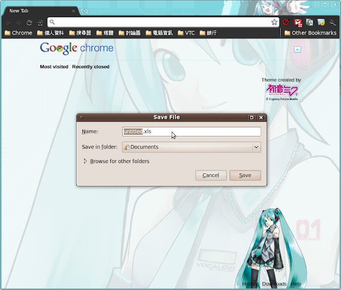Open a new tab with plus button
The height and width of the screenshot is (290, 341).
click(x=84, y=11)
